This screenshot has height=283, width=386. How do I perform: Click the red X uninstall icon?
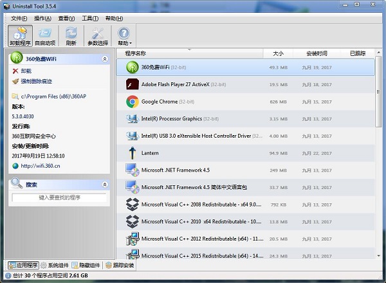pos(15,71)
